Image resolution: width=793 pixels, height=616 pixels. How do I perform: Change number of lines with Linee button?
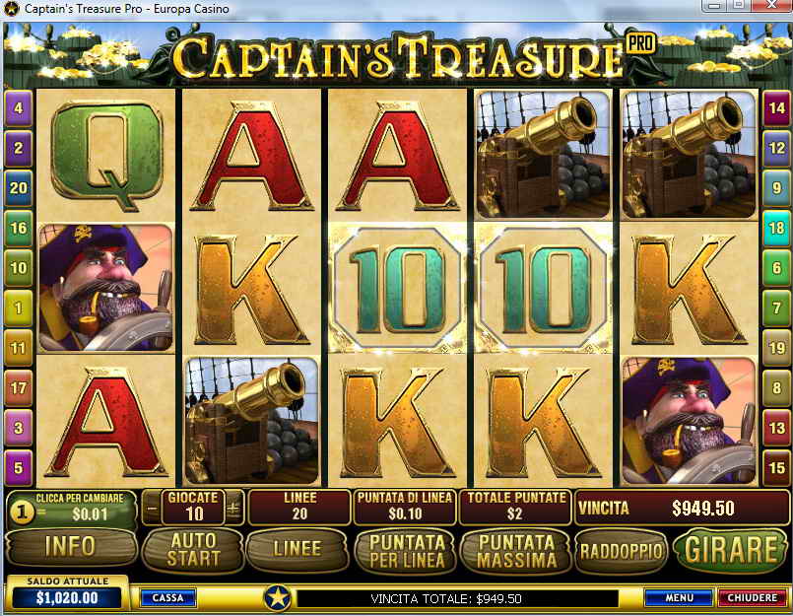(297, 549)
